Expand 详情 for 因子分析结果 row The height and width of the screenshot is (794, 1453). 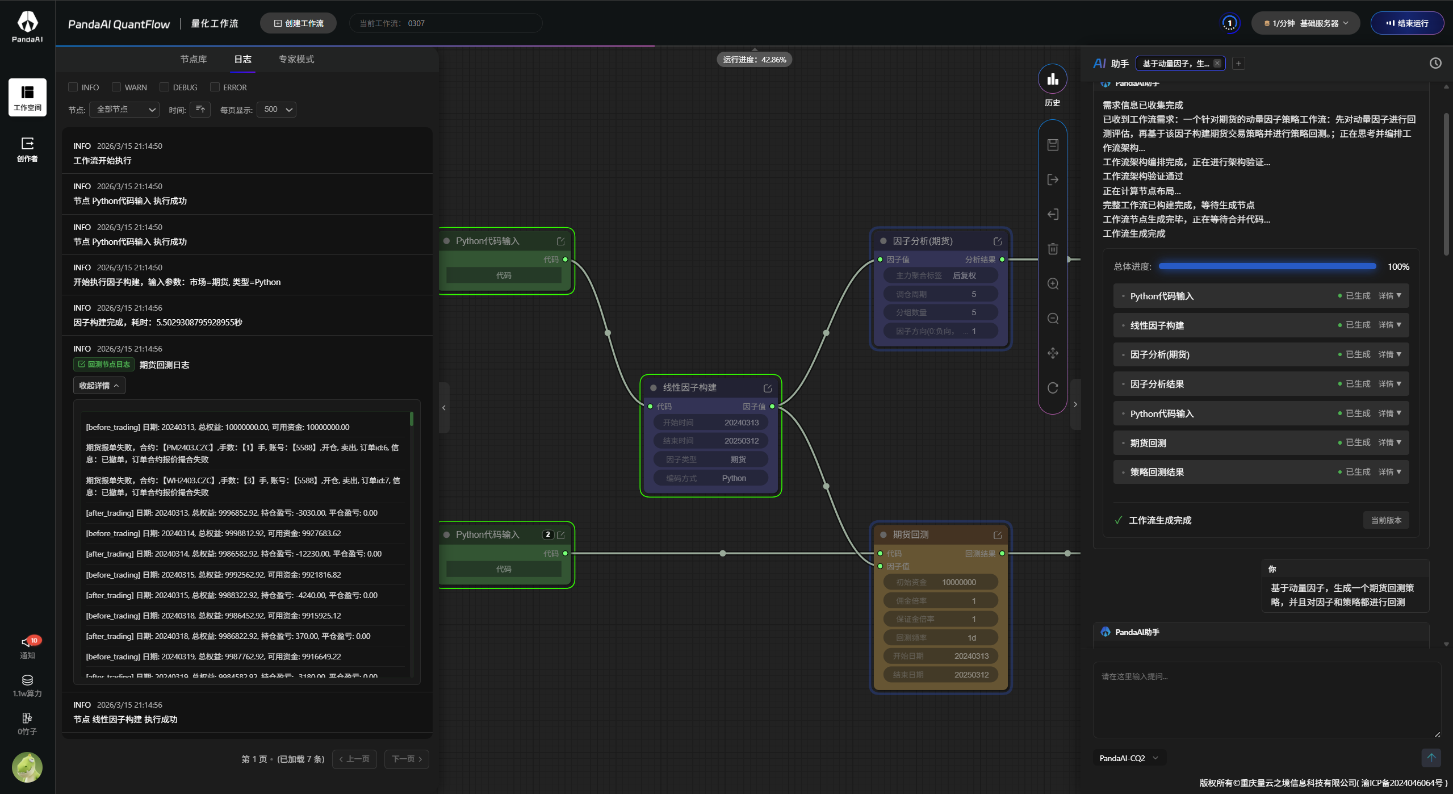[x=1389, y=384]
